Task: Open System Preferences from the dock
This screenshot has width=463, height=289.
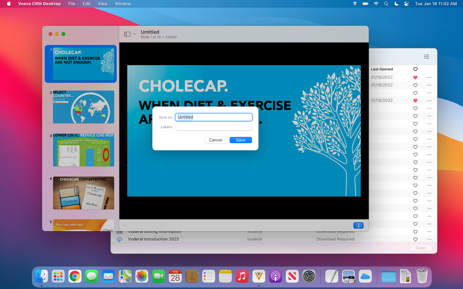Action: tap(309, 277)
